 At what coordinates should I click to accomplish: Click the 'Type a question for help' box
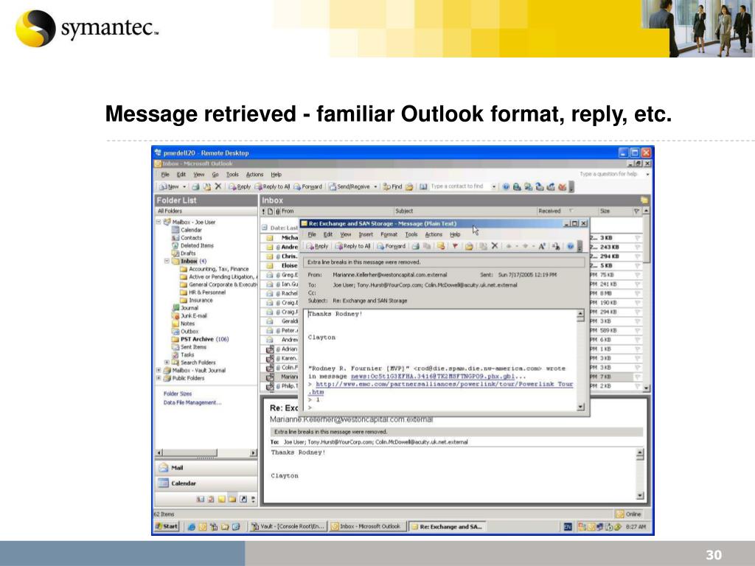[610, 174]
